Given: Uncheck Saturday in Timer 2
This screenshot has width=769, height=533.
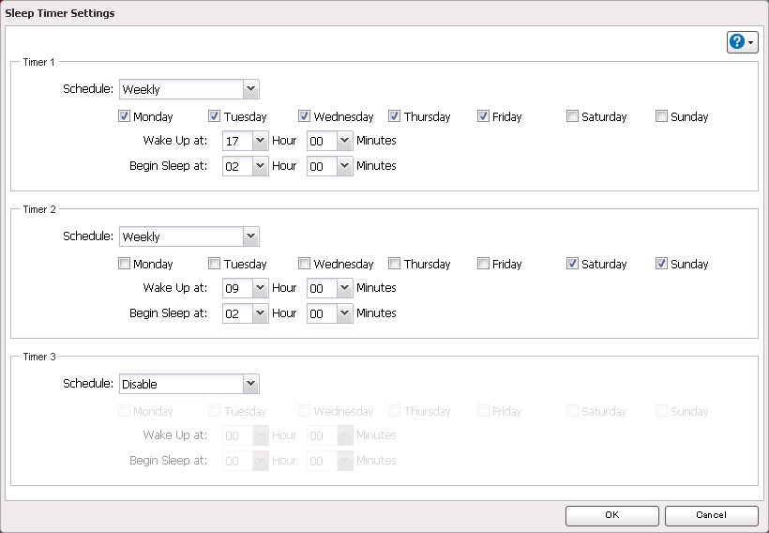Looking at the screenshot, I should tap(572, 264).
